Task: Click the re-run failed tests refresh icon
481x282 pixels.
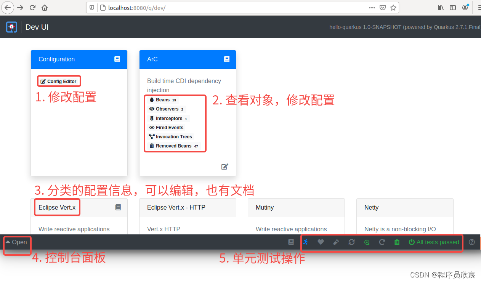Action: (351, 242)
